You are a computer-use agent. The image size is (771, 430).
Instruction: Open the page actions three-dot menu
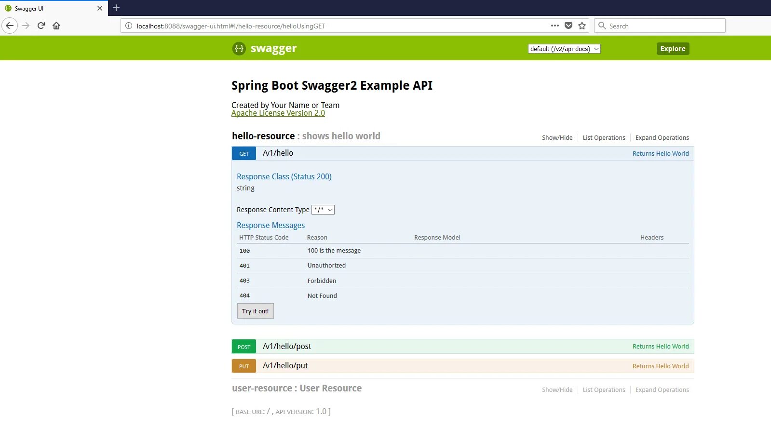pos(555,26)
